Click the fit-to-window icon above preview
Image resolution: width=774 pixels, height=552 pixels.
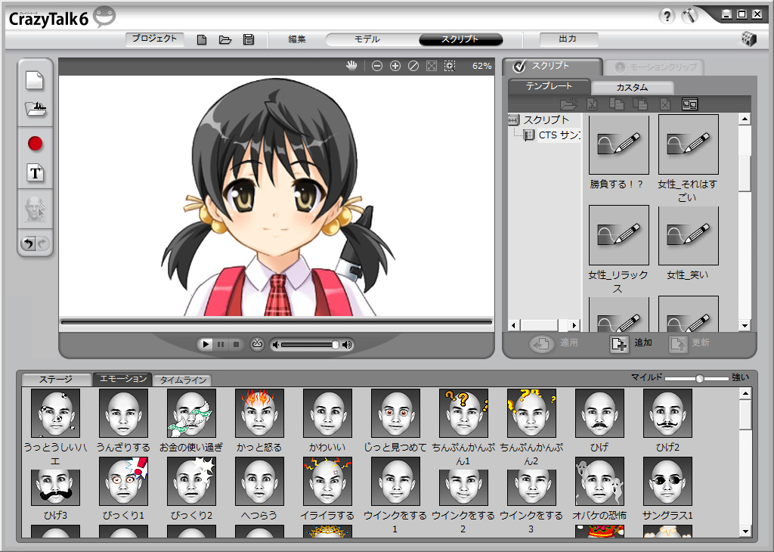pos(432,66)
